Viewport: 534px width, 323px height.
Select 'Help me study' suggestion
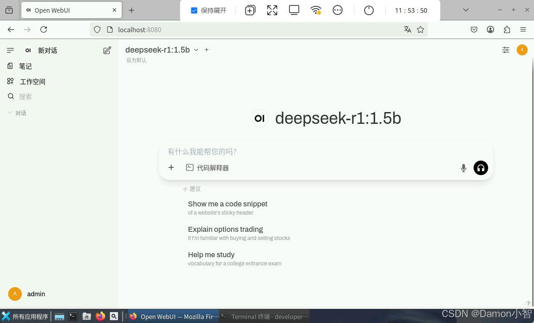point(235,259)
